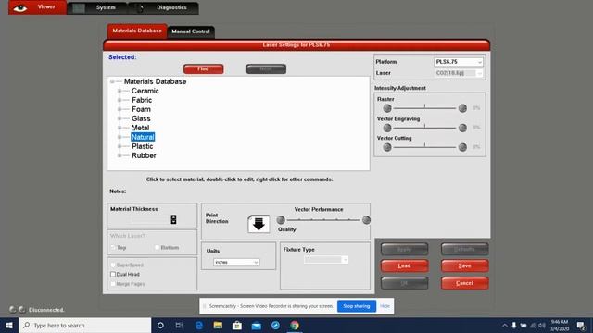Expand the Fabric category

pos(120,100)
